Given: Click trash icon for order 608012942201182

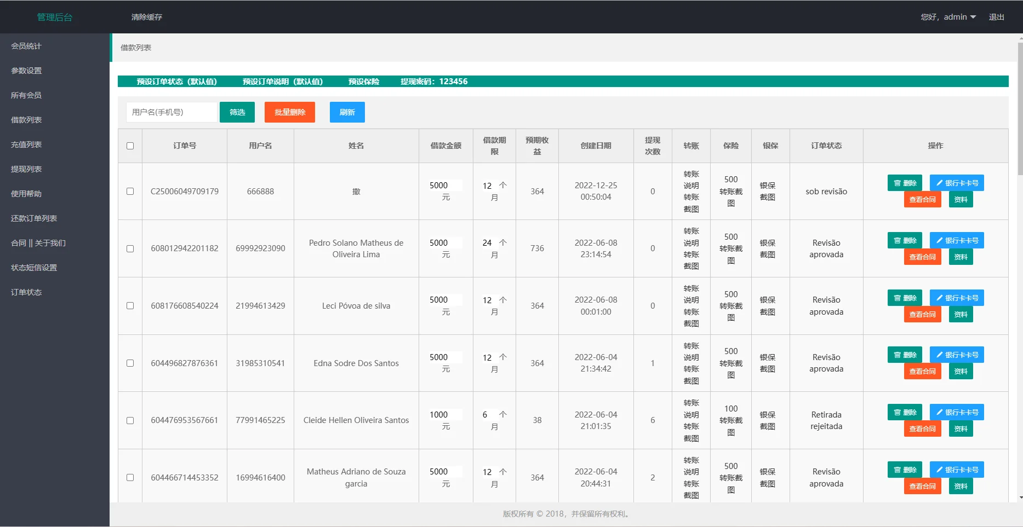Looking at the screenshot, I should [905, 240].
